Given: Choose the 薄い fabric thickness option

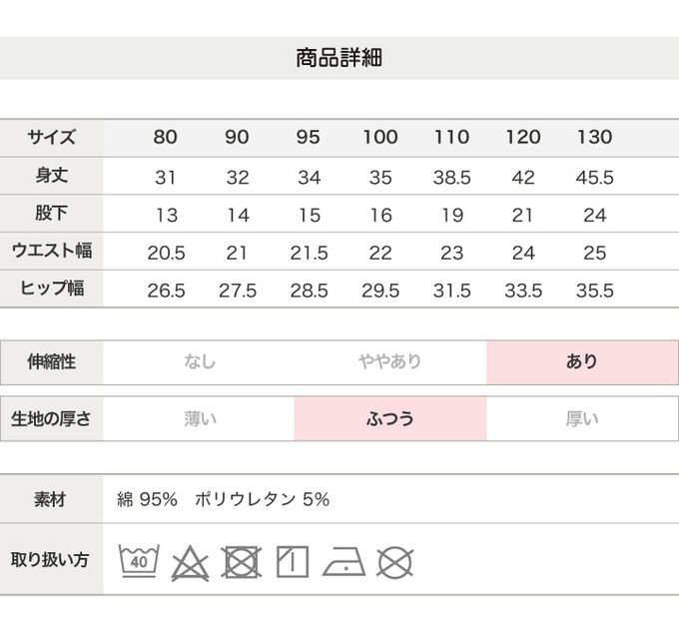Looking at the screenshot, I should [x=200, y=419].
